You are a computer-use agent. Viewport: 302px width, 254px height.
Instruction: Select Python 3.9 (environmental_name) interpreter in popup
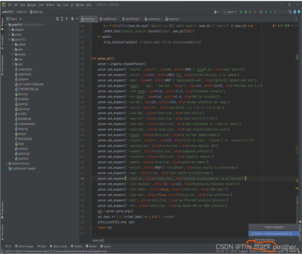pos(273,233)
